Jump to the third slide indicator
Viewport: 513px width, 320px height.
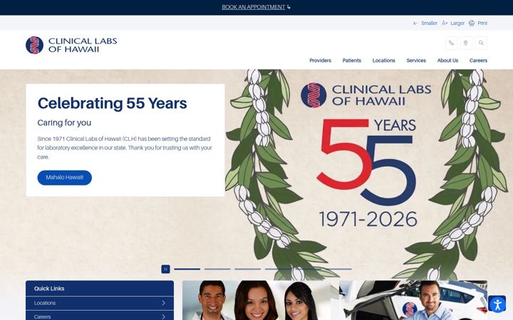[x=248, y=269]
